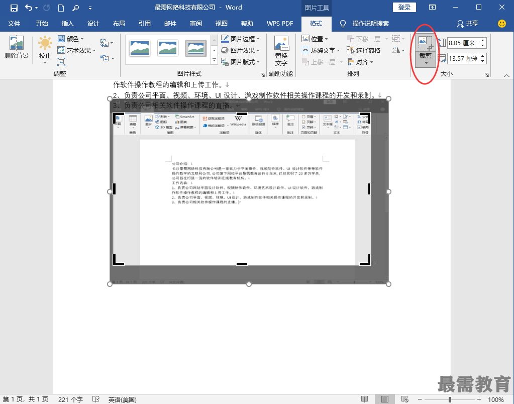This screenshot has height=404, width=514.
Task: Click the ribbon display options icon
Action: (433, 8)
